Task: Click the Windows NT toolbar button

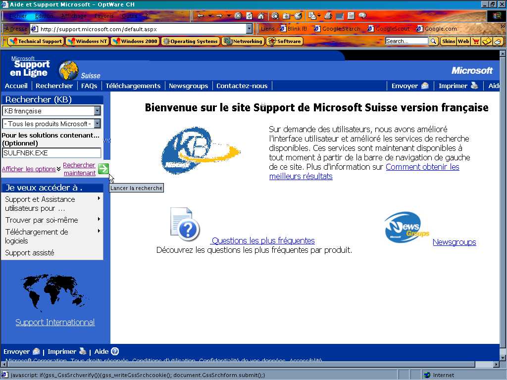Action: [x=87, y=42]
